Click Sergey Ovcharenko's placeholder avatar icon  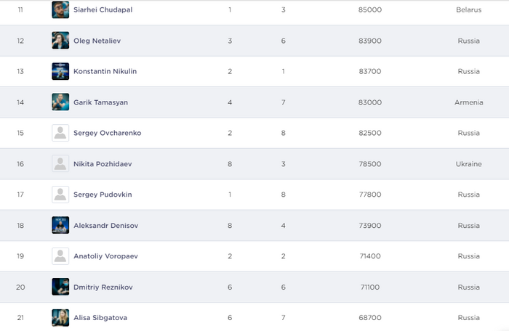(x=60, y=133)
